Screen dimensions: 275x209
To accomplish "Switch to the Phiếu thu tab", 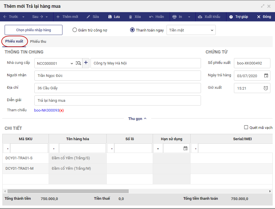I will (x=38, y=42).
